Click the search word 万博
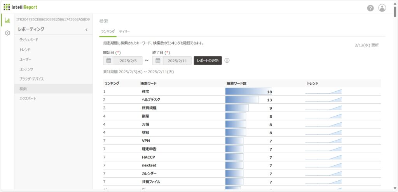398x192 pixels. point(146,124)
